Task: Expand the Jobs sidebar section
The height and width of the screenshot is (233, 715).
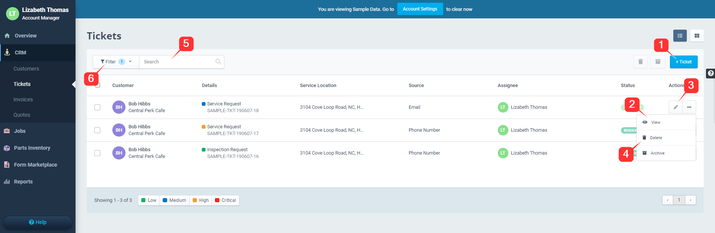Action: click(x=20, y=131)
